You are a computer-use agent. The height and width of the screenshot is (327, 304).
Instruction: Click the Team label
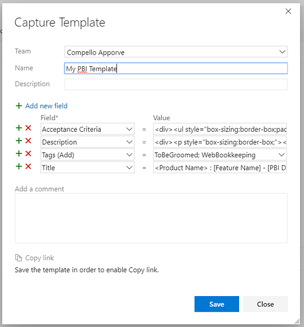pyautogui.click(x=23, y=51)
